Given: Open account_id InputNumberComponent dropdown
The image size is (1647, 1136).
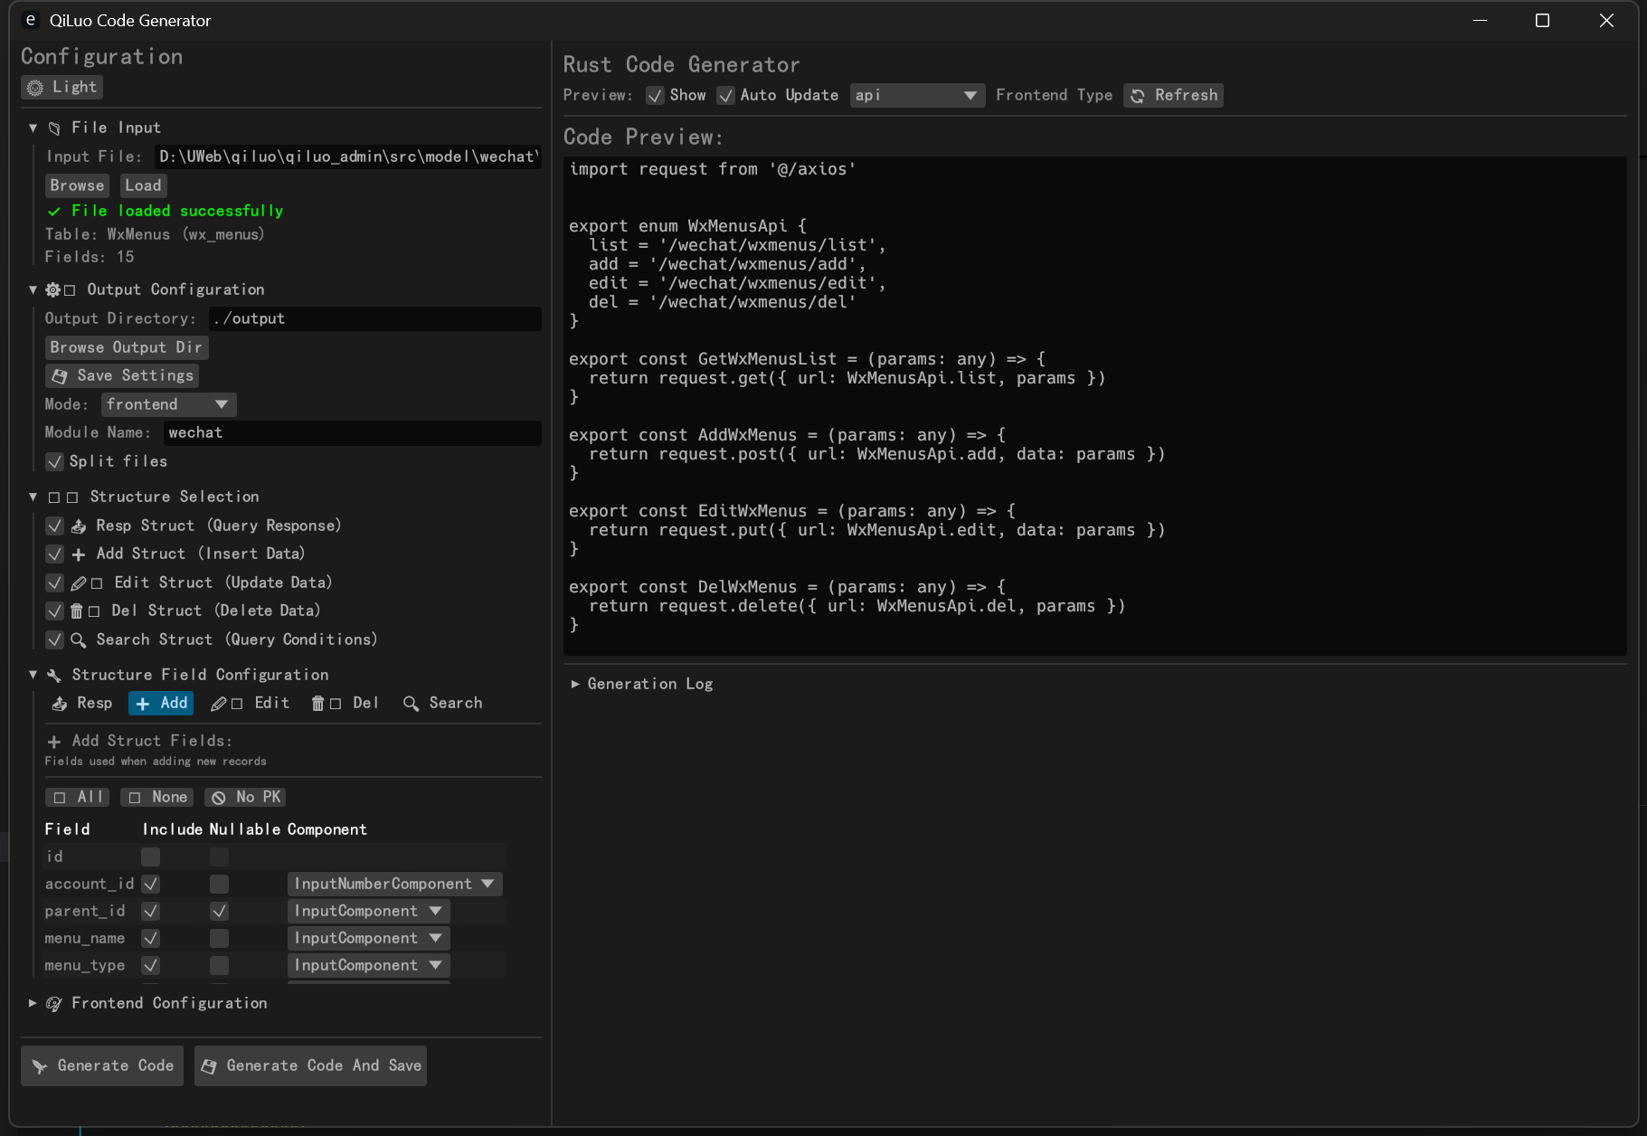Looking at the screenshot, I should point(395,885).
